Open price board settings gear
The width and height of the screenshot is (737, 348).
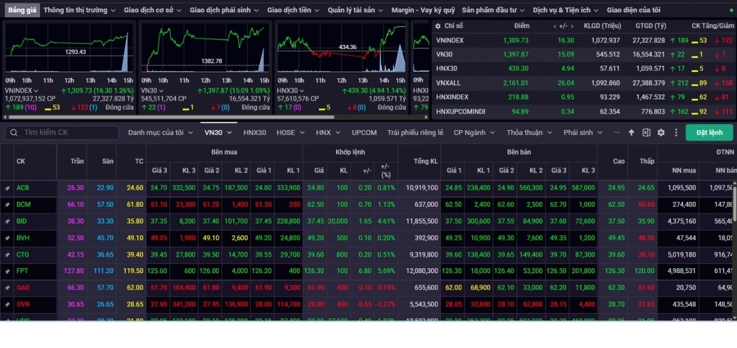click(661, 133)
